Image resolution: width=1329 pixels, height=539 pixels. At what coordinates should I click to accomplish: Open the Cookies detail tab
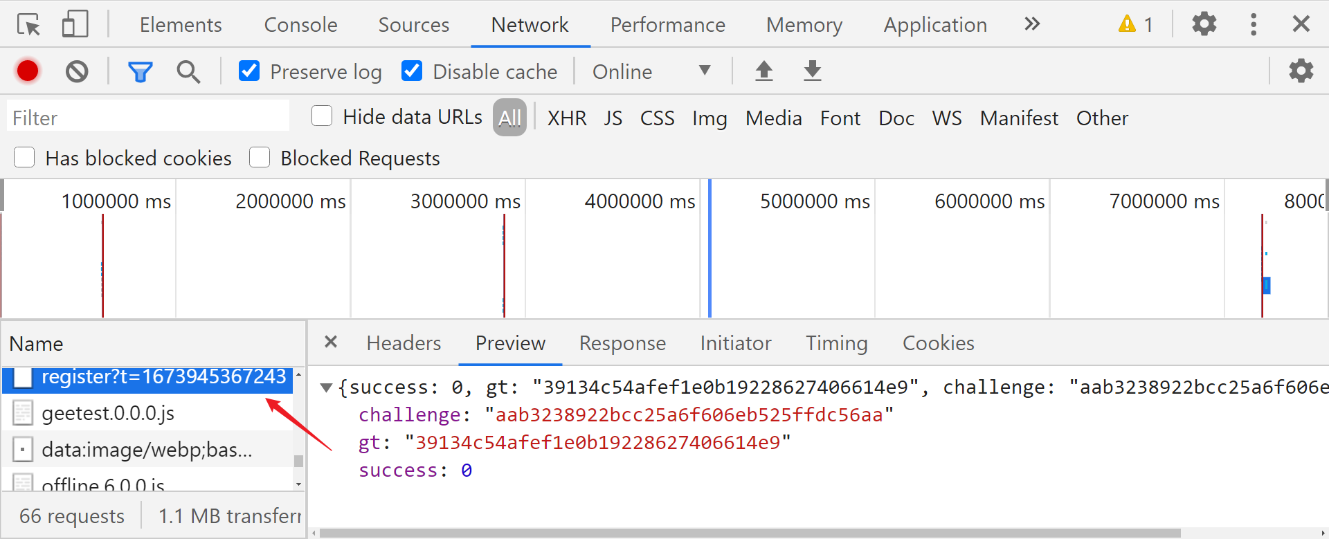[x=938, y=343]
